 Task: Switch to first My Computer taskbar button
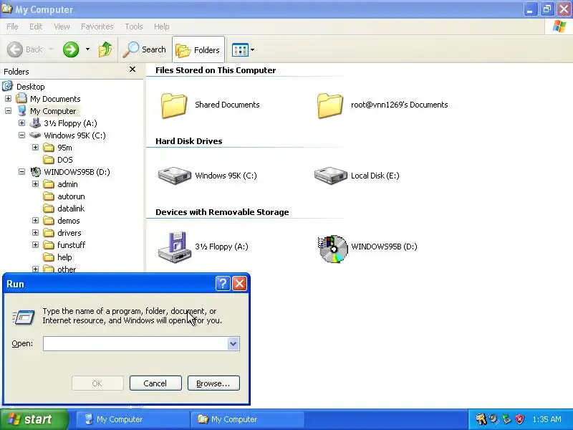pyautogui.click(x=133, y=419)
